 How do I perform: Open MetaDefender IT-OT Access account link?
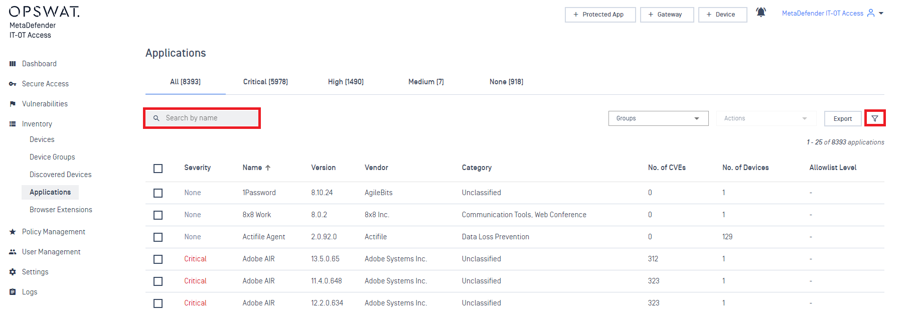click(x=823, y=14)
